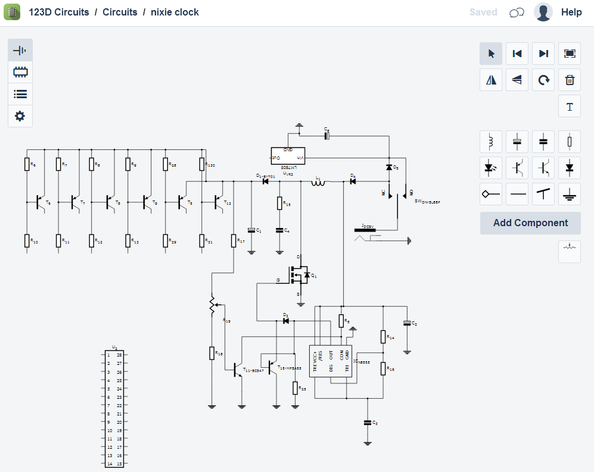Viewport: 594px width, 472px height.
Task: Open the user profile avatar
Action: tap(543, 12)
